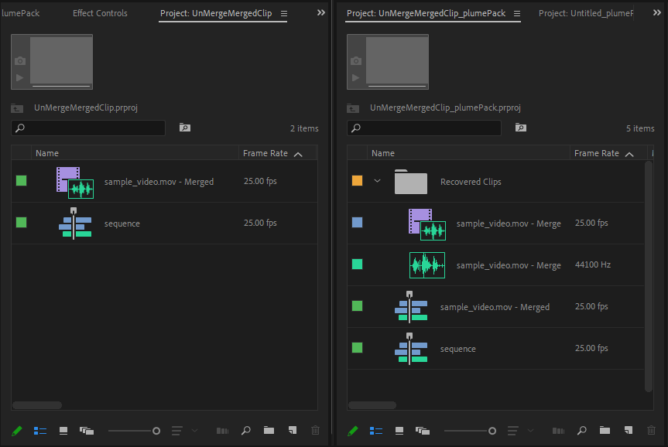Viewport: 668px width, 447px height.
Task: Click the green status chip next to sequence
Action: click(21, 223)
